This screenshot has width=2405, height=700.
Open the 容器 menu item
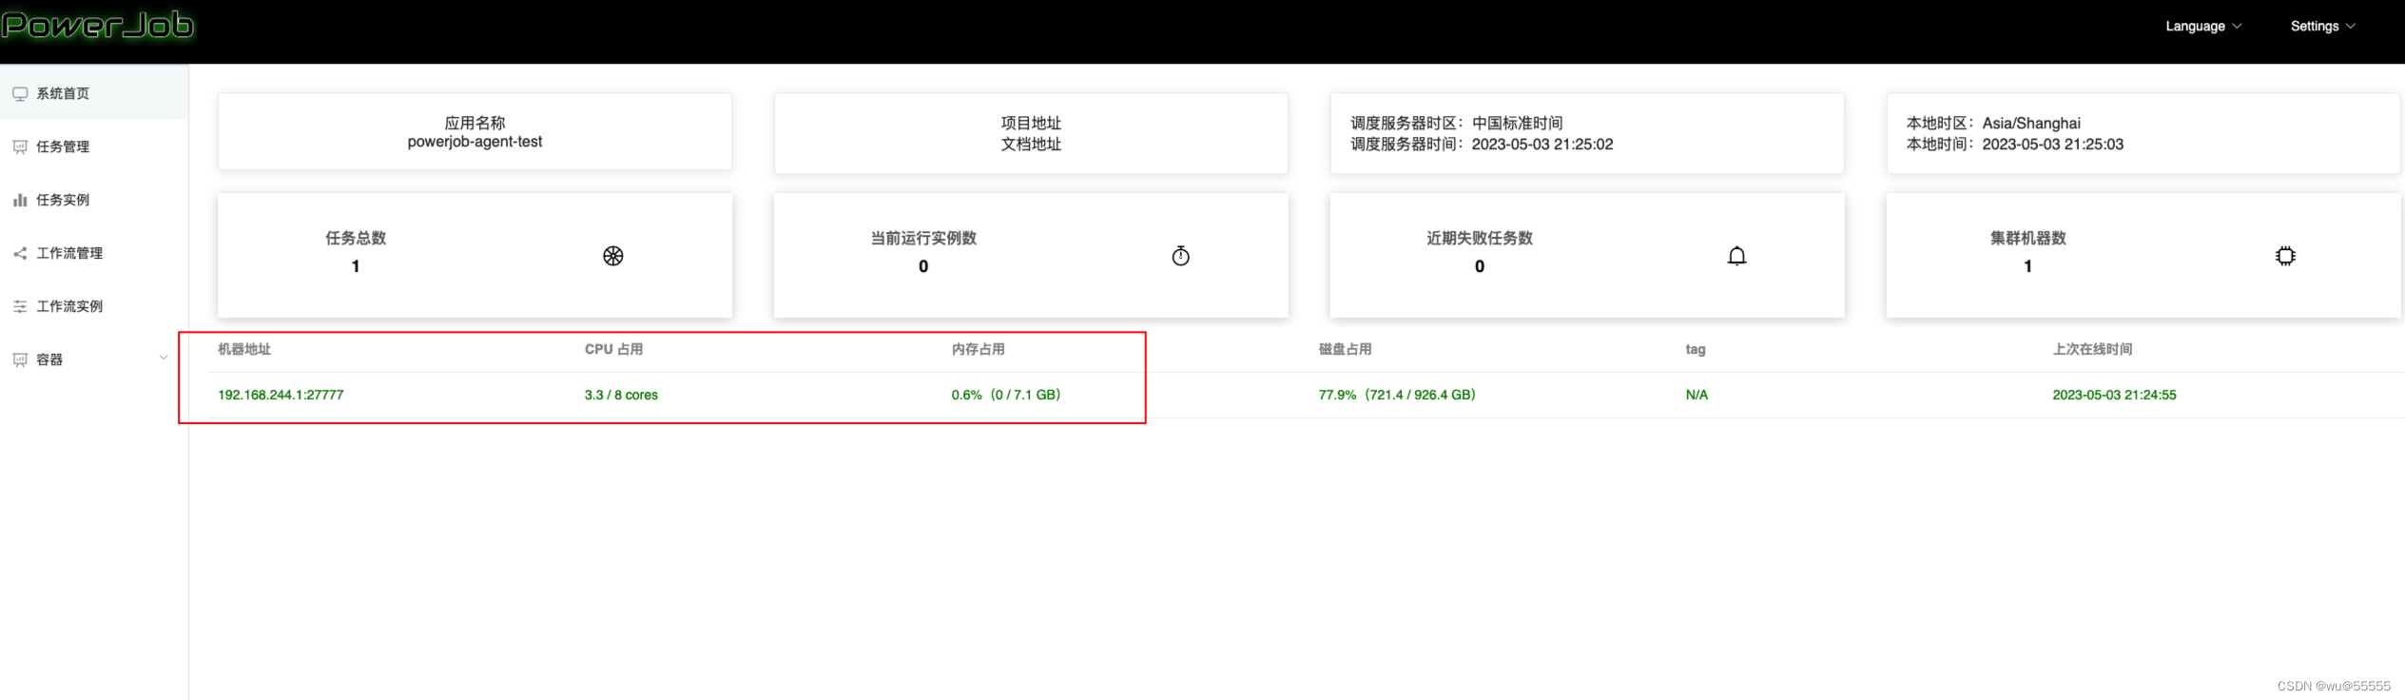click(x=94, y=360)
